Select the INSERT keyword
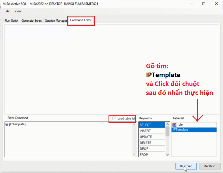Image resolution: width=223 pixels, height=173 pixels. [152, 131]
